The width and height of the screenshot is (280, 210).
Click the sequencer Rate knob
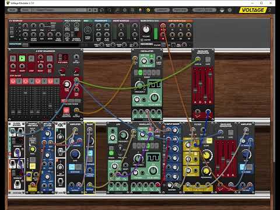[62, 70]
